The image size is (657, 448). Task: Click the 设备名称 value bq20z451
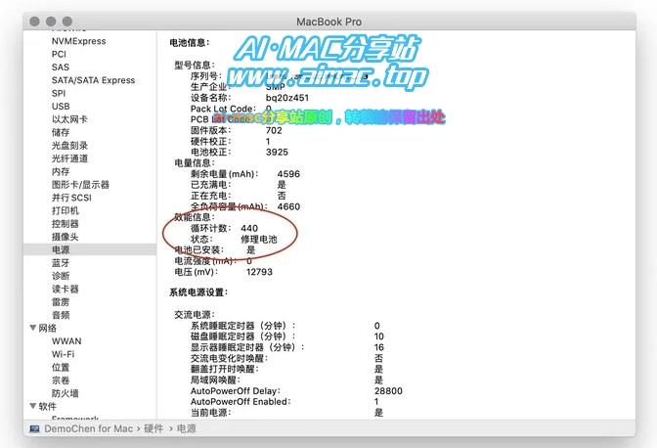pos(287,98)
